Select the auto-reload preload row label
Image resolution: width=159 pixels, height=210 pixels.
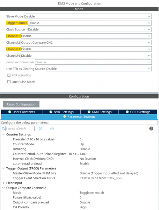27,163
